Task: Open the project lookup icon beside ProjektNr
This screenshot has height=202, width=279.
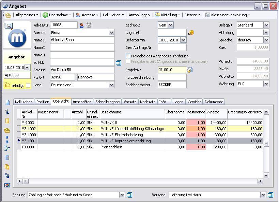Action: pyautogui.click(x=190, y=70)
